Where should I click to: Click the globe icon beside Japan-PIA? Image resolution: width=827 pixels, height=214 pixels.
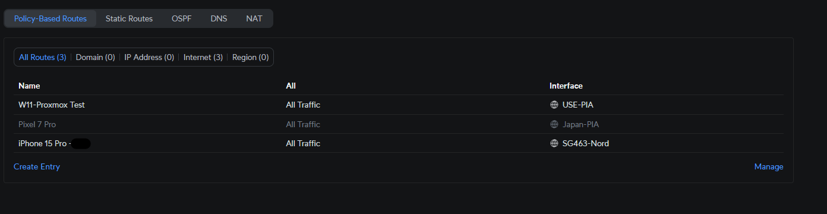(554, 124)
